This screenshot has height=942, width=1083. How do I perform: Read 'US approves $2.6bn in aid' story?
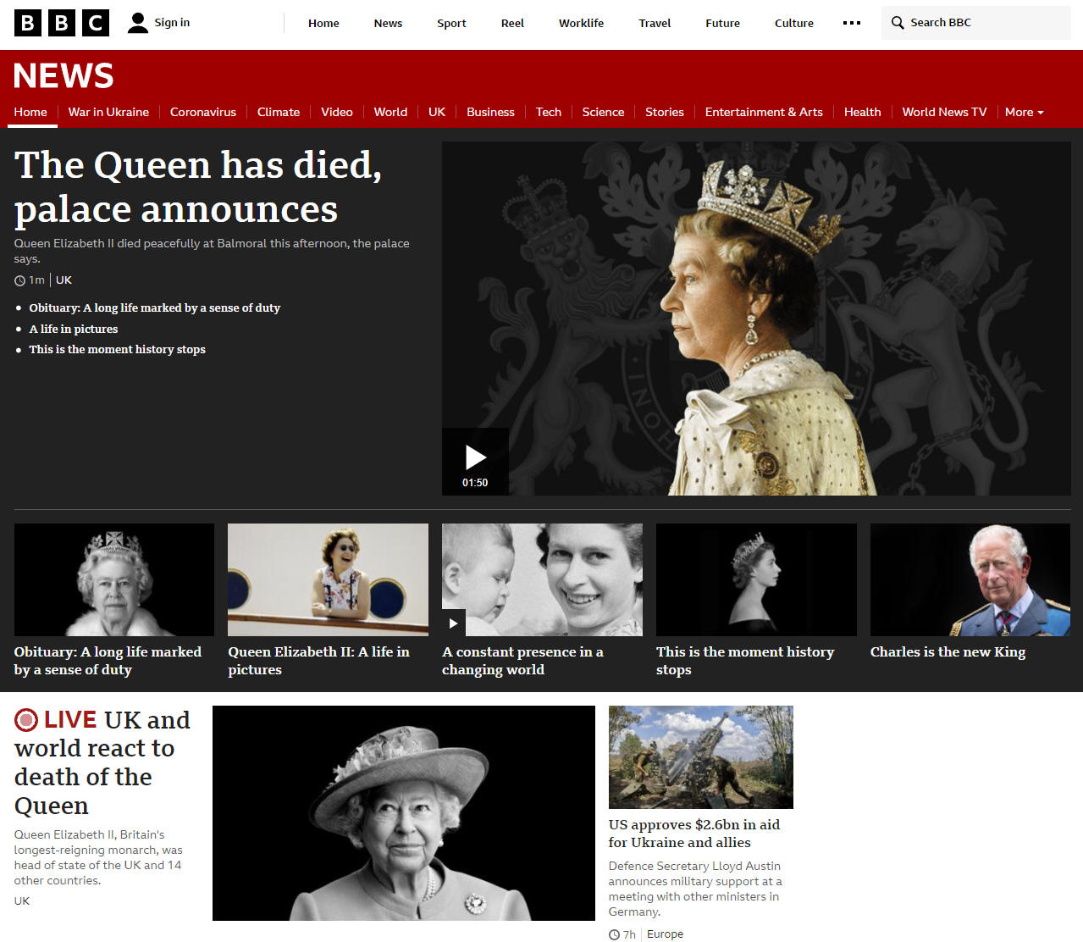pyautogui.click(x=694, y=834)
